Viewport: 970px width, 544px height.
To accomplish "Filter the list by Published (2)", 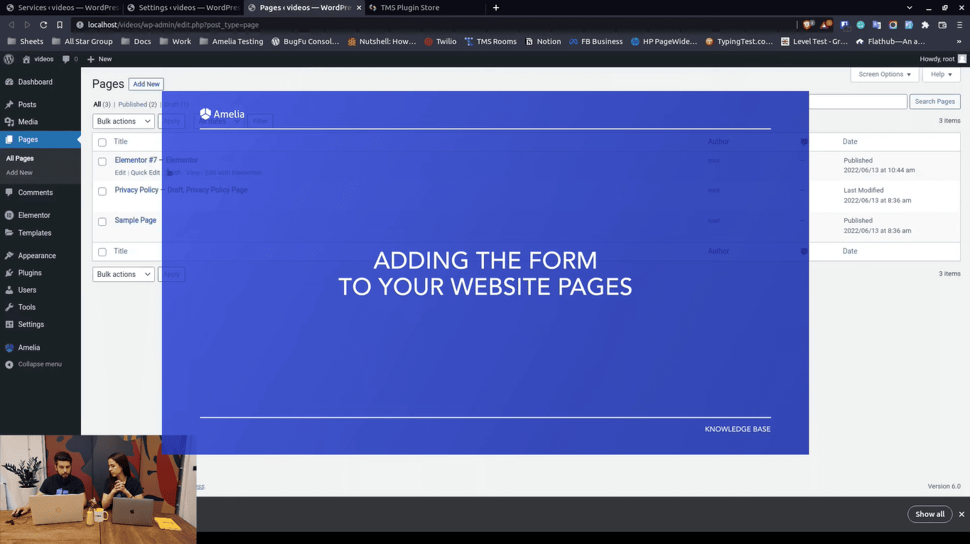I will pos(137,104).
